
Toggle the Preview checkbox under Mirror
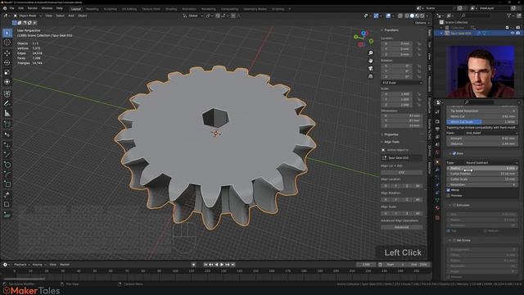click(449, 195)
